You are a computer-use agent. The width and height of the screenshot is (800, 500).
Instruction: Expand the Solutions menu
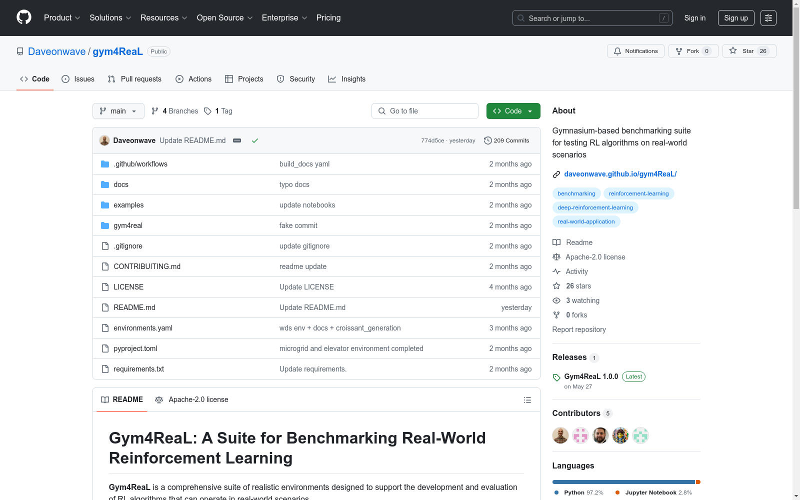110,18
